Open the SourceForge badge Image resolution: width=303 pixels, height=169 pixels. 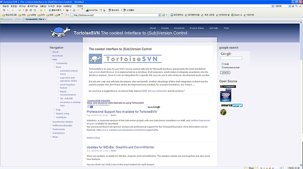pyautogui.click(x=232, y=105)
